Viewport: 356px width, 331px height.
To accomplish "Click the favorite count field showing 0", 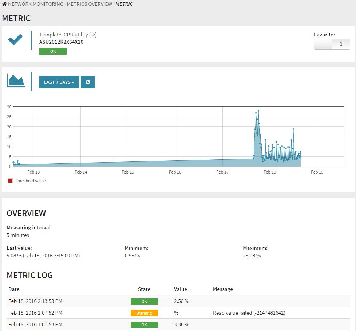I will pyautogui.click(x=341, y=44).
